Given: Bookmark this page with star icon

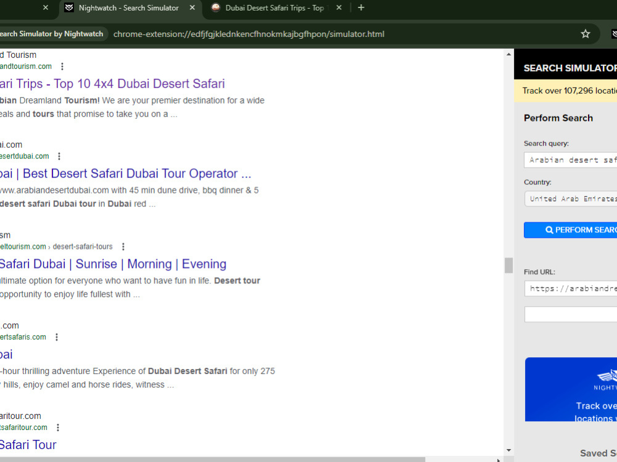Looking at the screenshot, I should coord(586,34).
